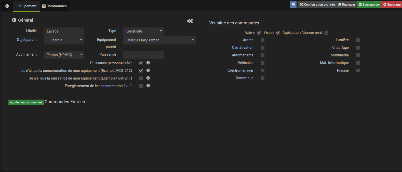Click info icon for FGD-212 consumption option
This screenshot has width=402, height=172.
pos(148,70)
